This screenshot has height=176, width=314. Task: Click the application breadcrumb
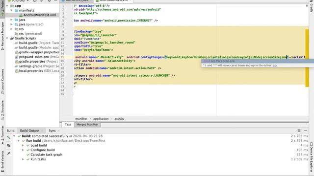tap(101, 119)
